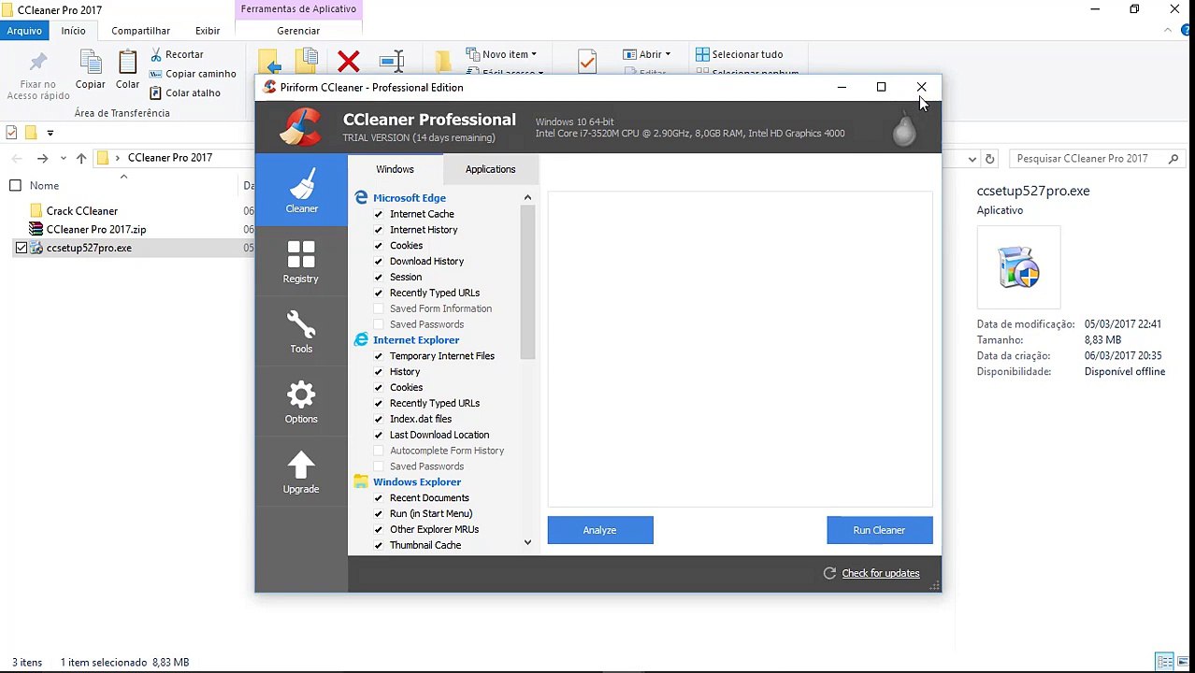Uncheck the ccsetup527pro.exe file checkbox

click(x=22, y=248)
